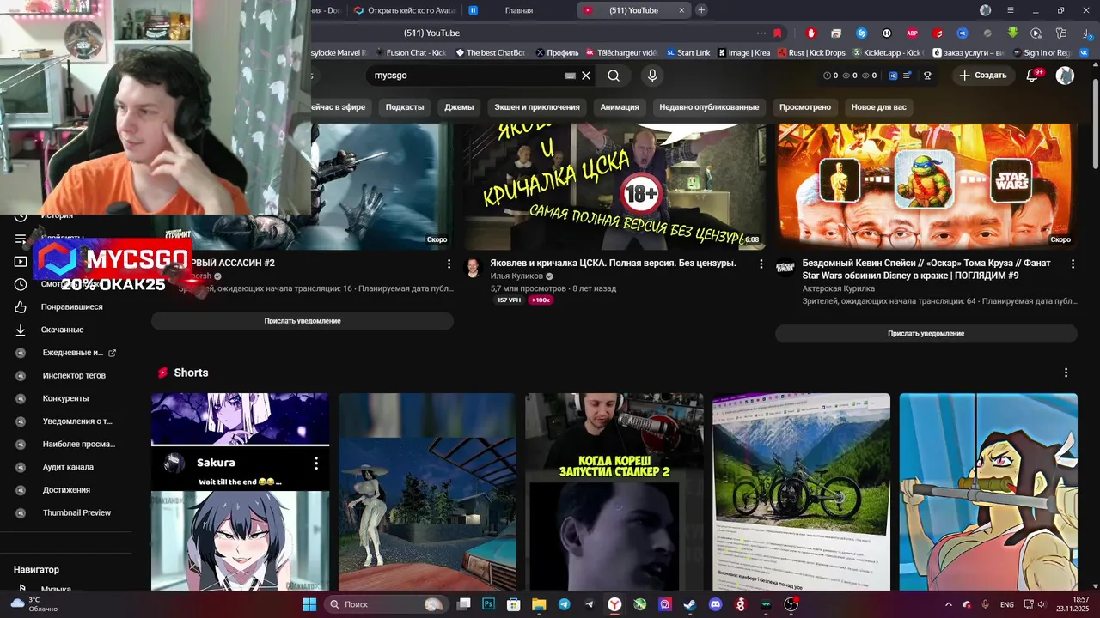Open Steam from the taskbar

click(x=690, y=604)
